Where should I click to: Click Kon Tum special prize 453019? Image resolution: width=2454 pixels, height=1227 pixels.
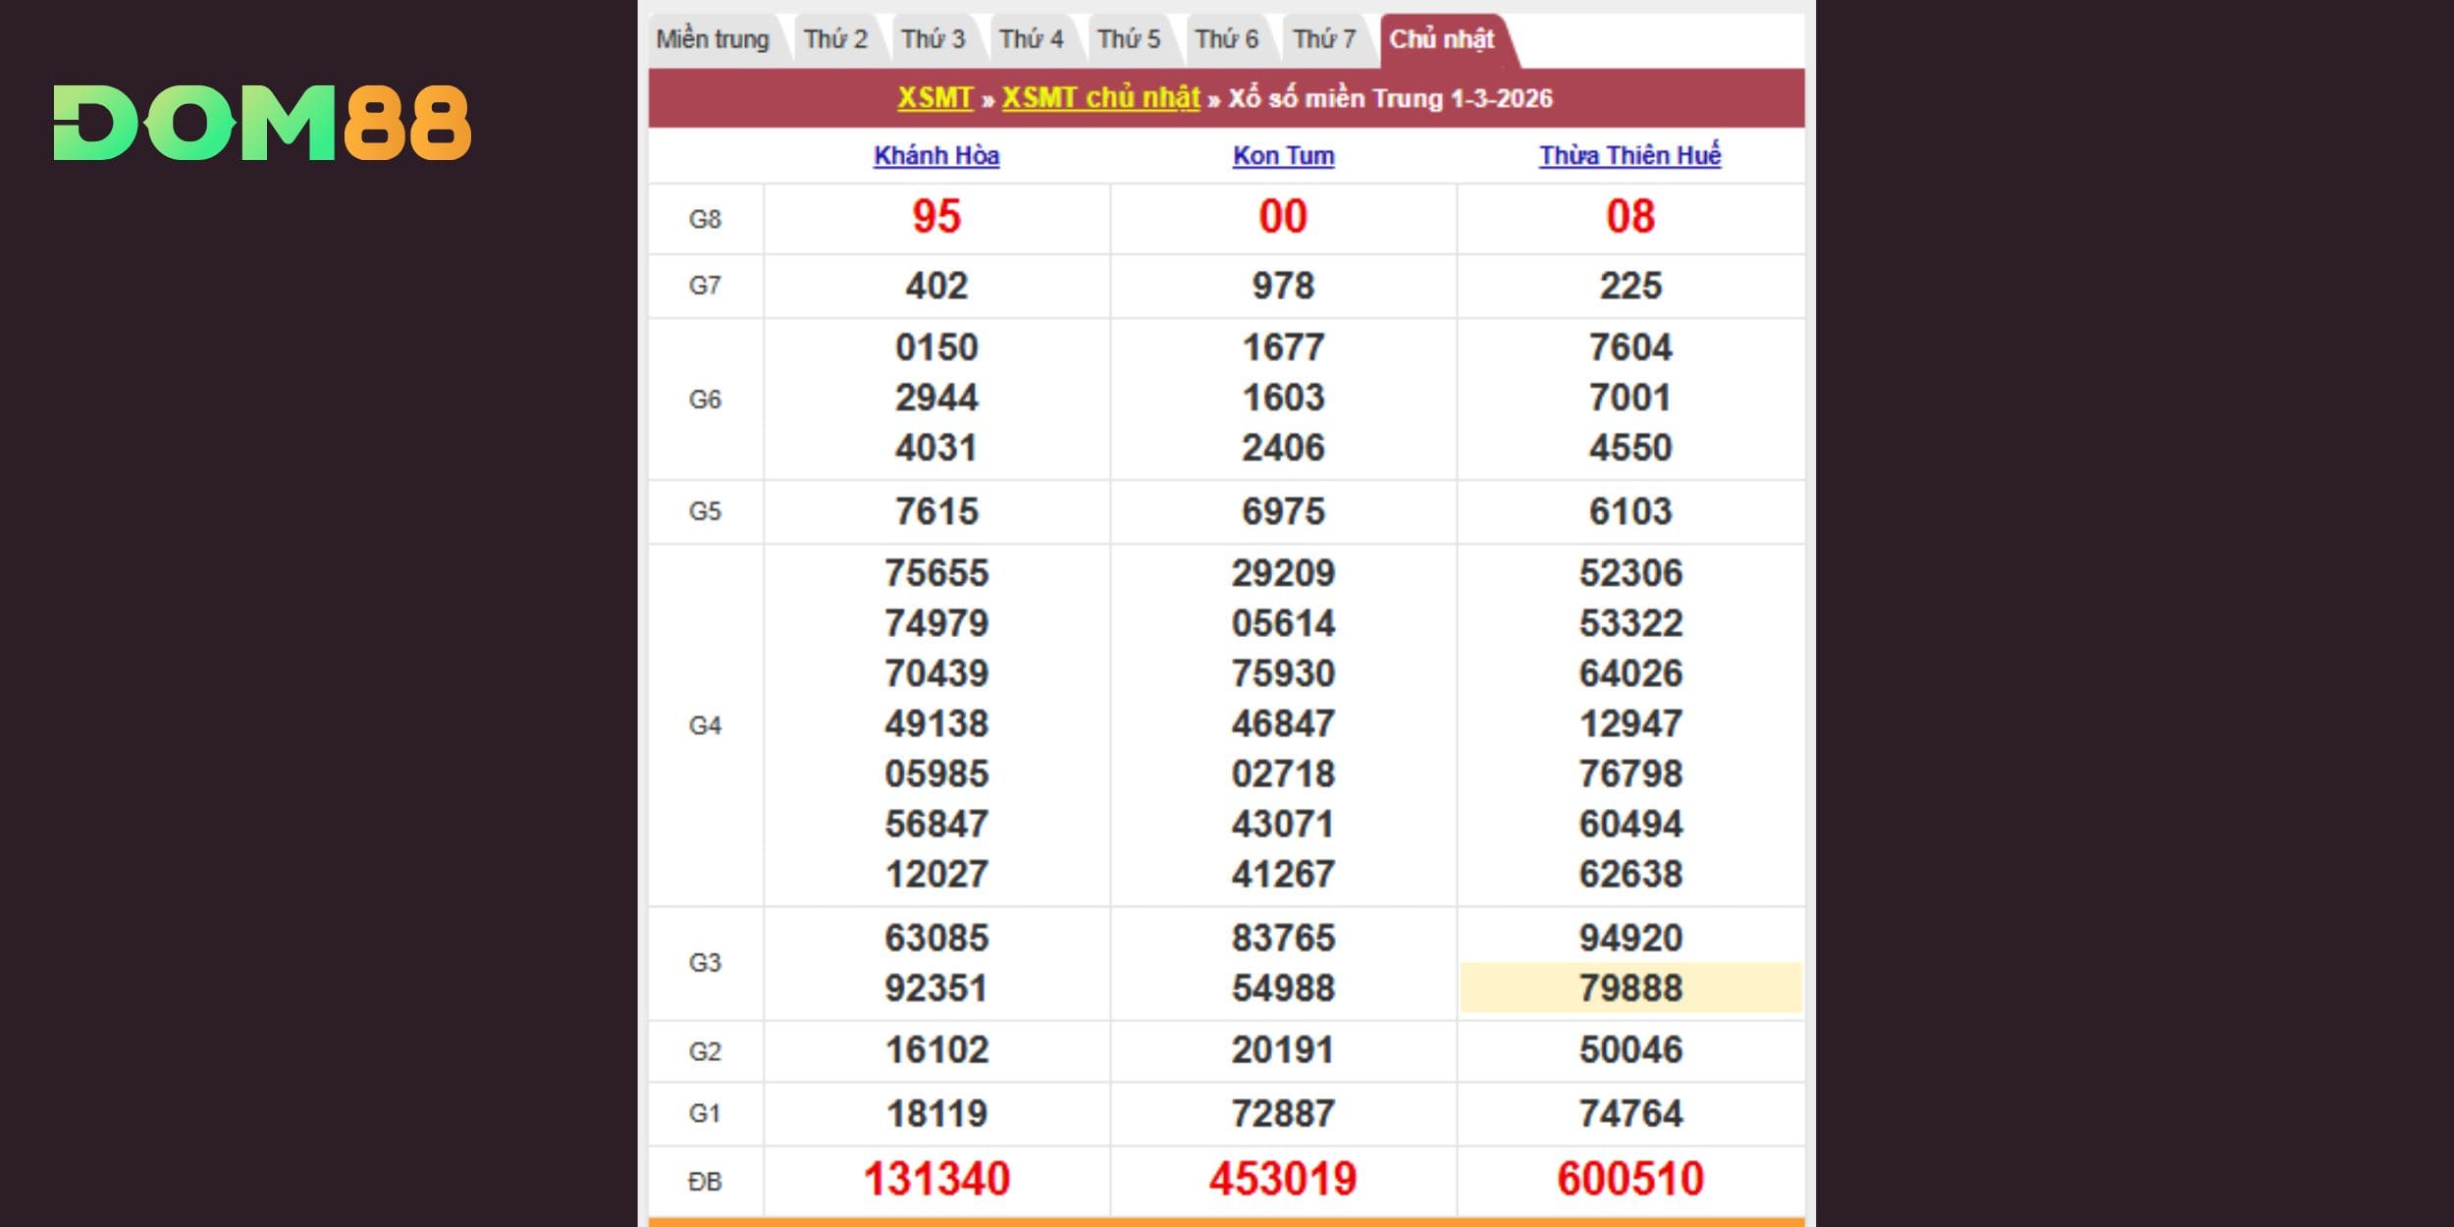click(1283, 1179)
